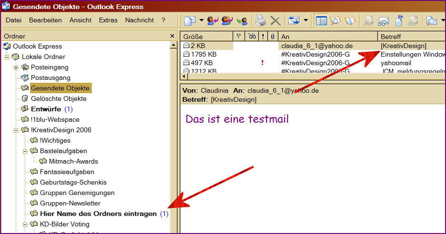Image resolution: width=446 pixels, height=234 pixels.
Task: Sort by the priority exclamation column header
Action: tap(263, 37)
